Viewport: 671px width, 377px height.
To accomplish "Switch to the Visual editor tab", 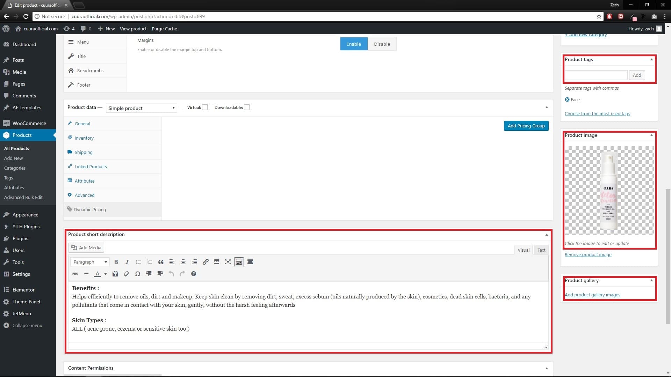I will [x=524, y=250].
